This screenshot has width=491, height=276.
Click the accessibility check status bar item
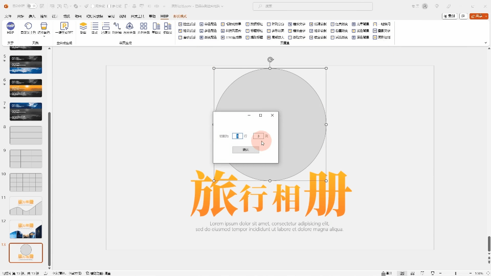pyautogui.click(x=98, y=273)
